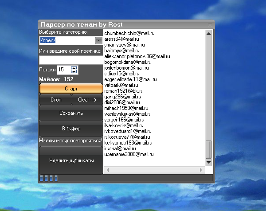
Task: Click the Выберите категорию label
Action: pos(63,32)
